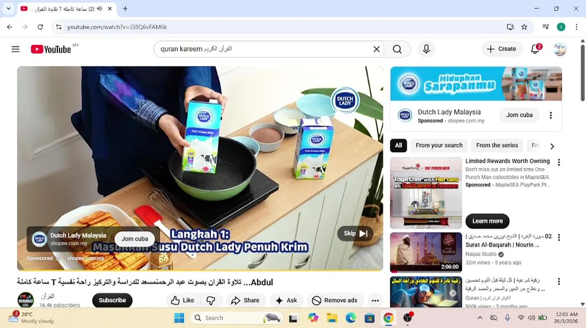
Task: Open the ruqyah sleep video thumbnail
Action: click(x=426, y=292)
